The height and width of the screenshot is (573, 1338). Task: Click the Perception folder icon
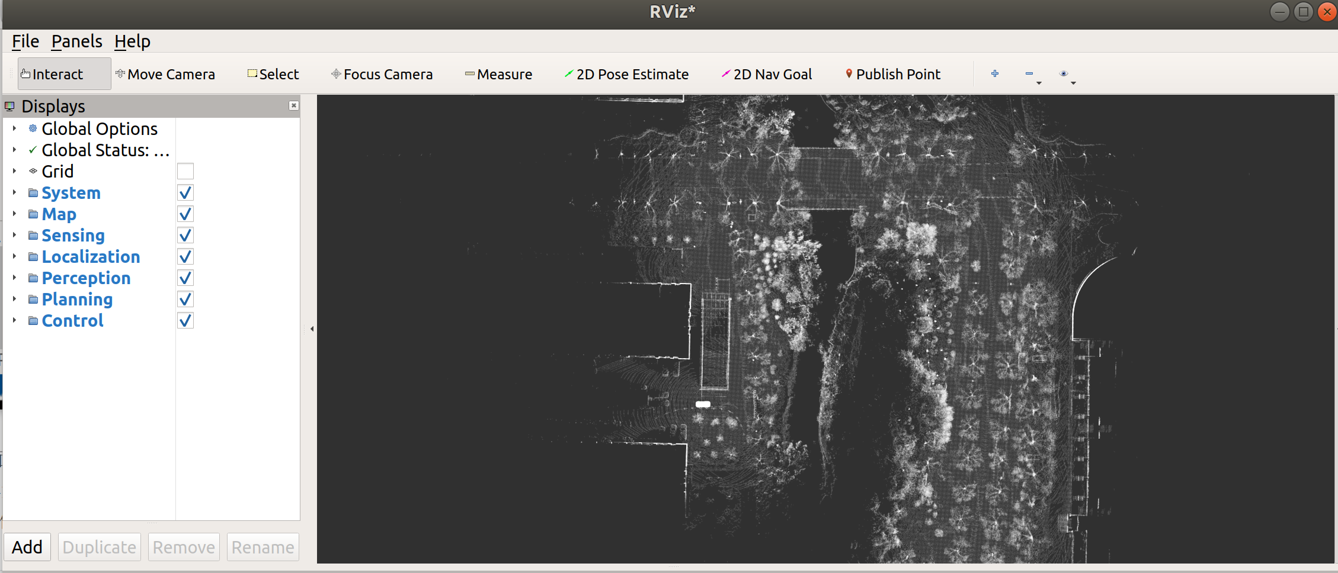click(33, 278)
